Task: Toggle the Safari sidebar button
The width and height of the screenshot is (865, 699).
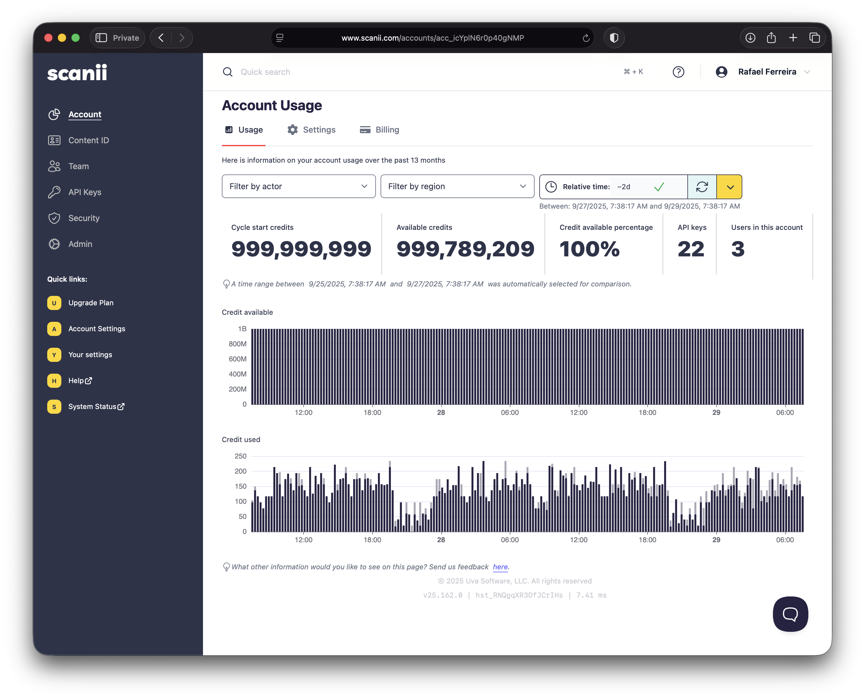Action: 101,38
